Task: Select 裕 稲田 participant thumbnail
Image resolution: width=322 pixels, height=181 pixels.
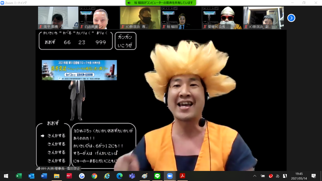Action: (181, 18)
